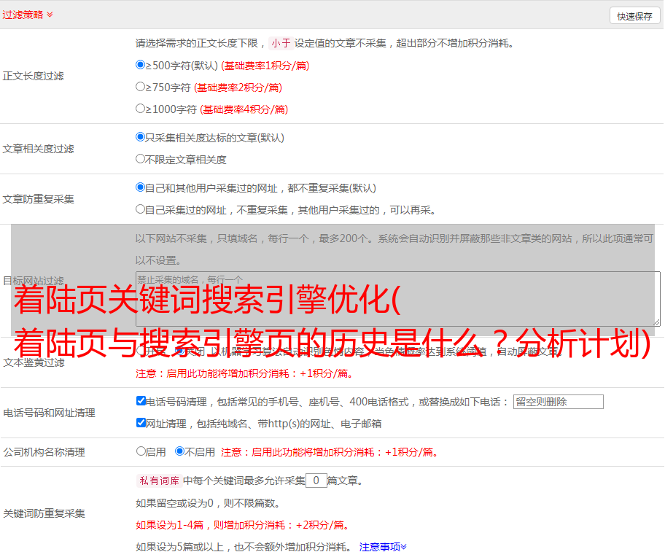The image size is (665, 560).
Task: Focus the 禁止采集的域名 textarea
Action: 398,299
